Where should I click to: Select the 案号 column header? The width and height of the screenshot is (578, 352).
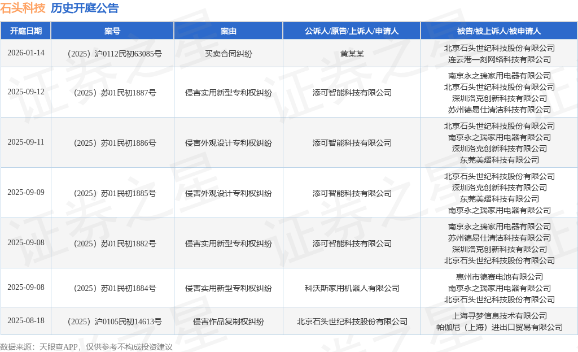coord(112,31)
